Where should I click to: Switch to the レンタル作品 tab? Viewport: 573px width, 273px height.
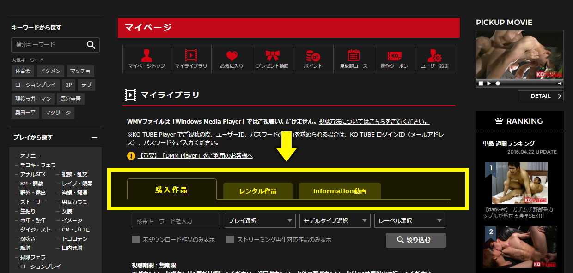(x=258, y=191)
